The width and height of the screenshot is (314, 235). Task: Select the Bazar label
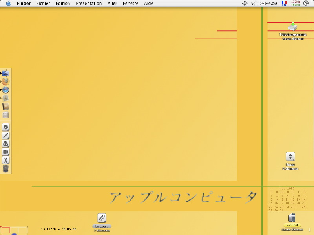pos(290,164)
